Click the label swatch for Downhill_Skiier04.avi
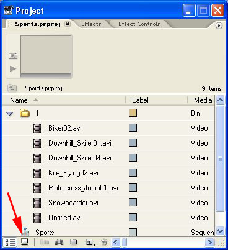 tap(133, 158)
